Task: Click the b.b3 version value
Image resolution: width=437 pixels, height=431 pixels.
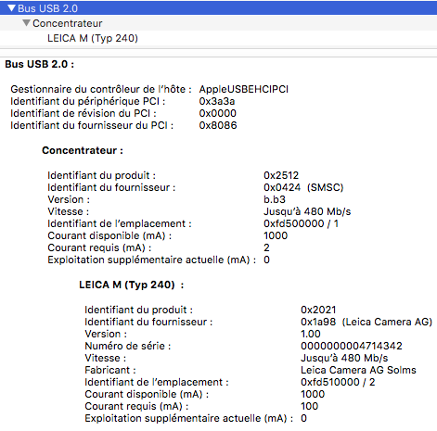Action: click(x=275, y=199)
